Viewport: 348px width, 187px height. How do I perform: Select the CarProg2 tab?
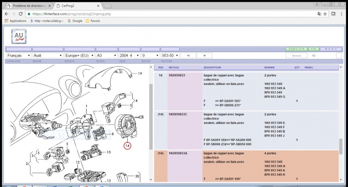(78, 6)
